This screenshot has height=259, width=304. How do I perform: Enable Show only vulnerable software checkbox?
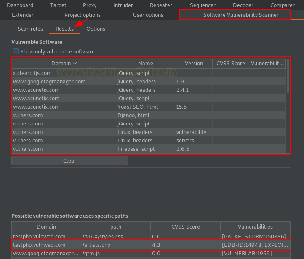point(16,51)
